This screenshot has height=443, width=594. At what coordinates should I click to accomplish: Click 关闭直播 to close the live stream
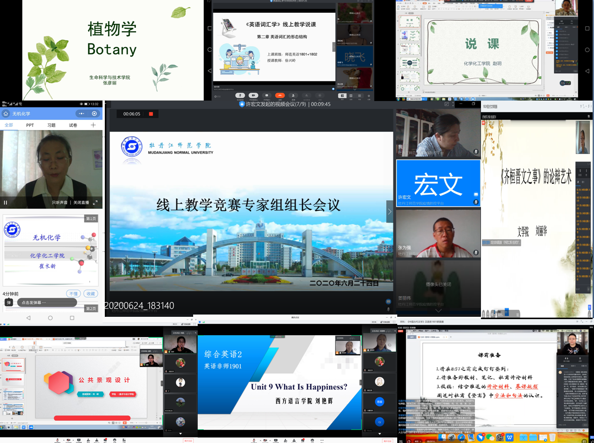pyautogui.click(x=81, y=203)
